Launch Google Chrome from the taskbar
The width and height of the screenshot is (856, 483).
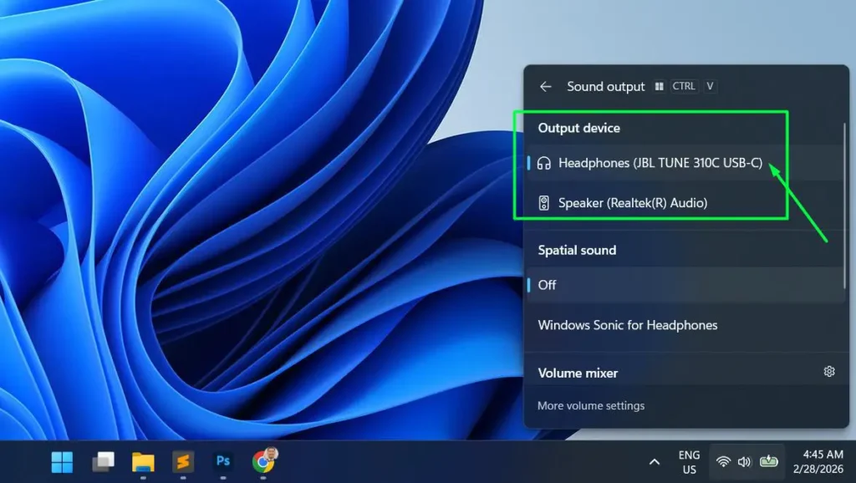click(263, 460)
